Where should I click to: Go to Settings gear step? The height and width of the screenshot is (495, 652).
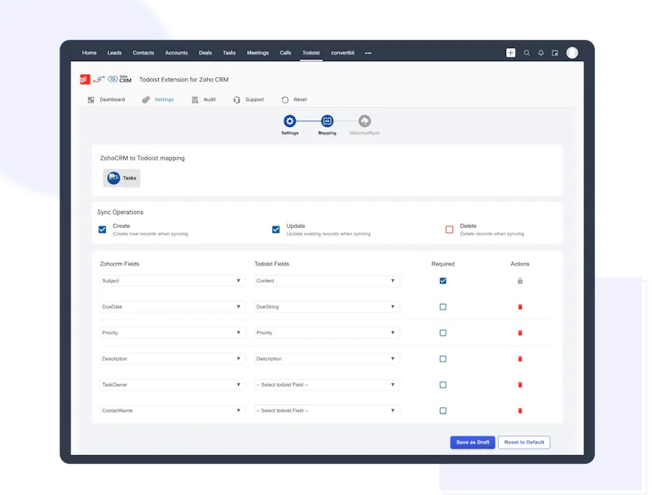[x=290, y=120]
